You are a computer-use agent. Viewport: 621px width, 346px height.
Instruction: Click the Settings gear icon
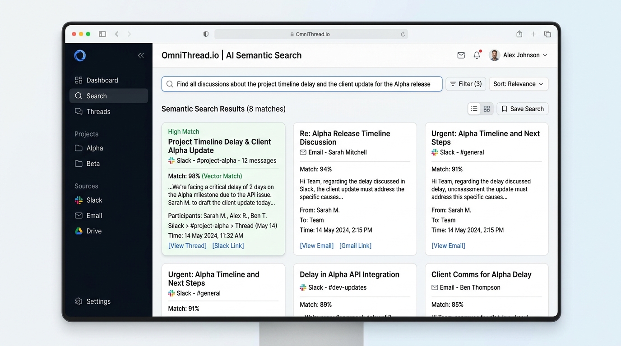click(x=79, y=301)
